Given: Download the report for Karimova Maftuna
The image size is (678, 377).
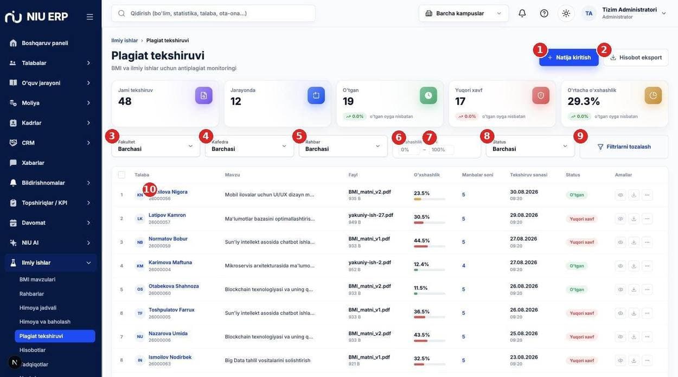Looking at the screenshot, I should [x=634, y=266].
